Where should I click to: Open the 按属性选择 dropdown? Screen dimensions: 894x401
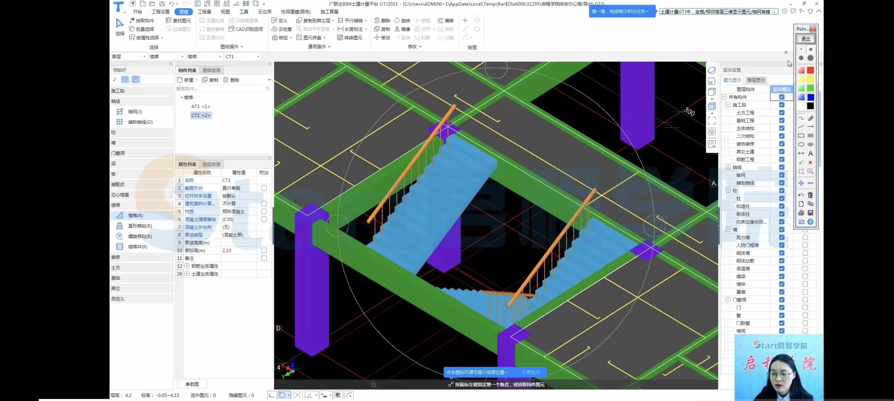[162, 38]
